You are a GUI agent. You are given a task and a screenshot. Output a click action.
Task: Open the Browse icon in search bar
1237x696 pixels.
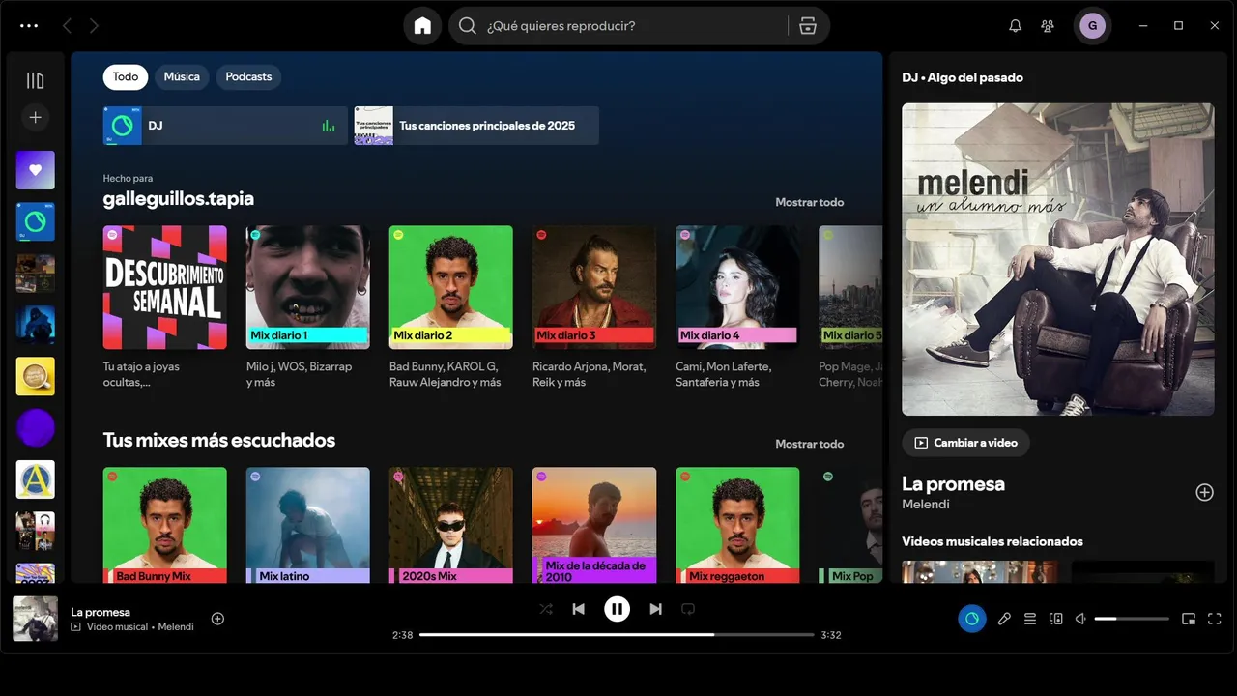coord(808,26)
